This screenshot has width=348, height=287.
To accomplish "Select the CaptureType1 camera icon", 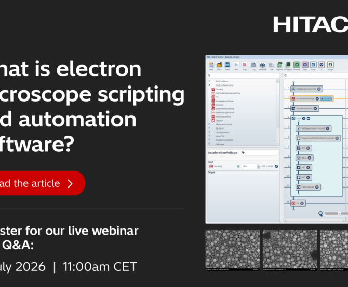I will point(299,187).
